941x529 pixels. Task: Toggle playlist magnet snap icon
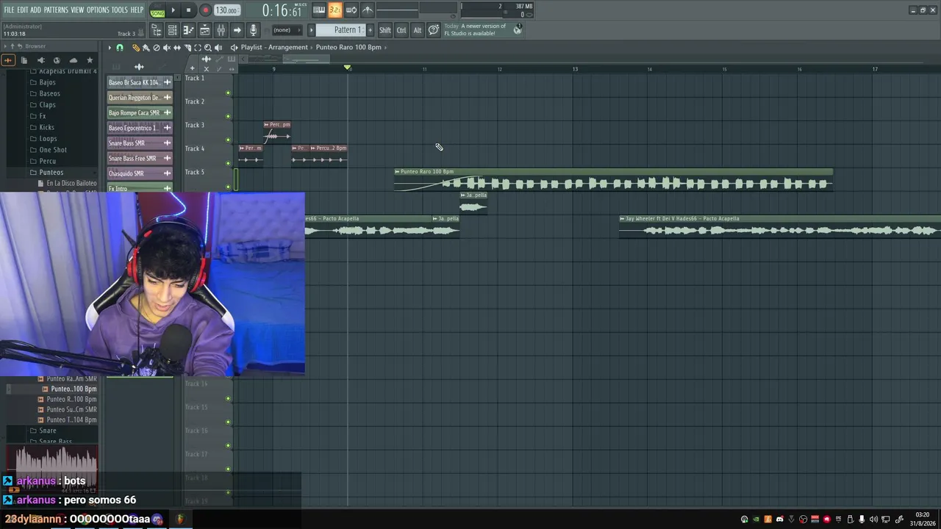point(120,48)
